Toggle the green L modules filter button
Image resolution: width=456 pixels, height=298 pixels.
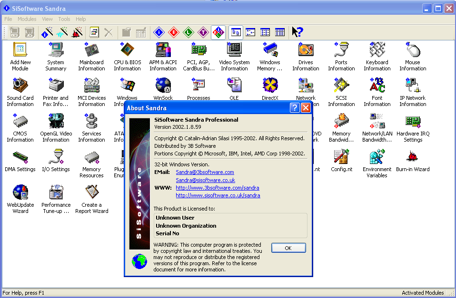coord(189,32)
